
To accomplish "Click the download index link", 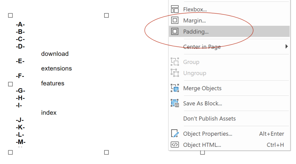I will (55, 54).
